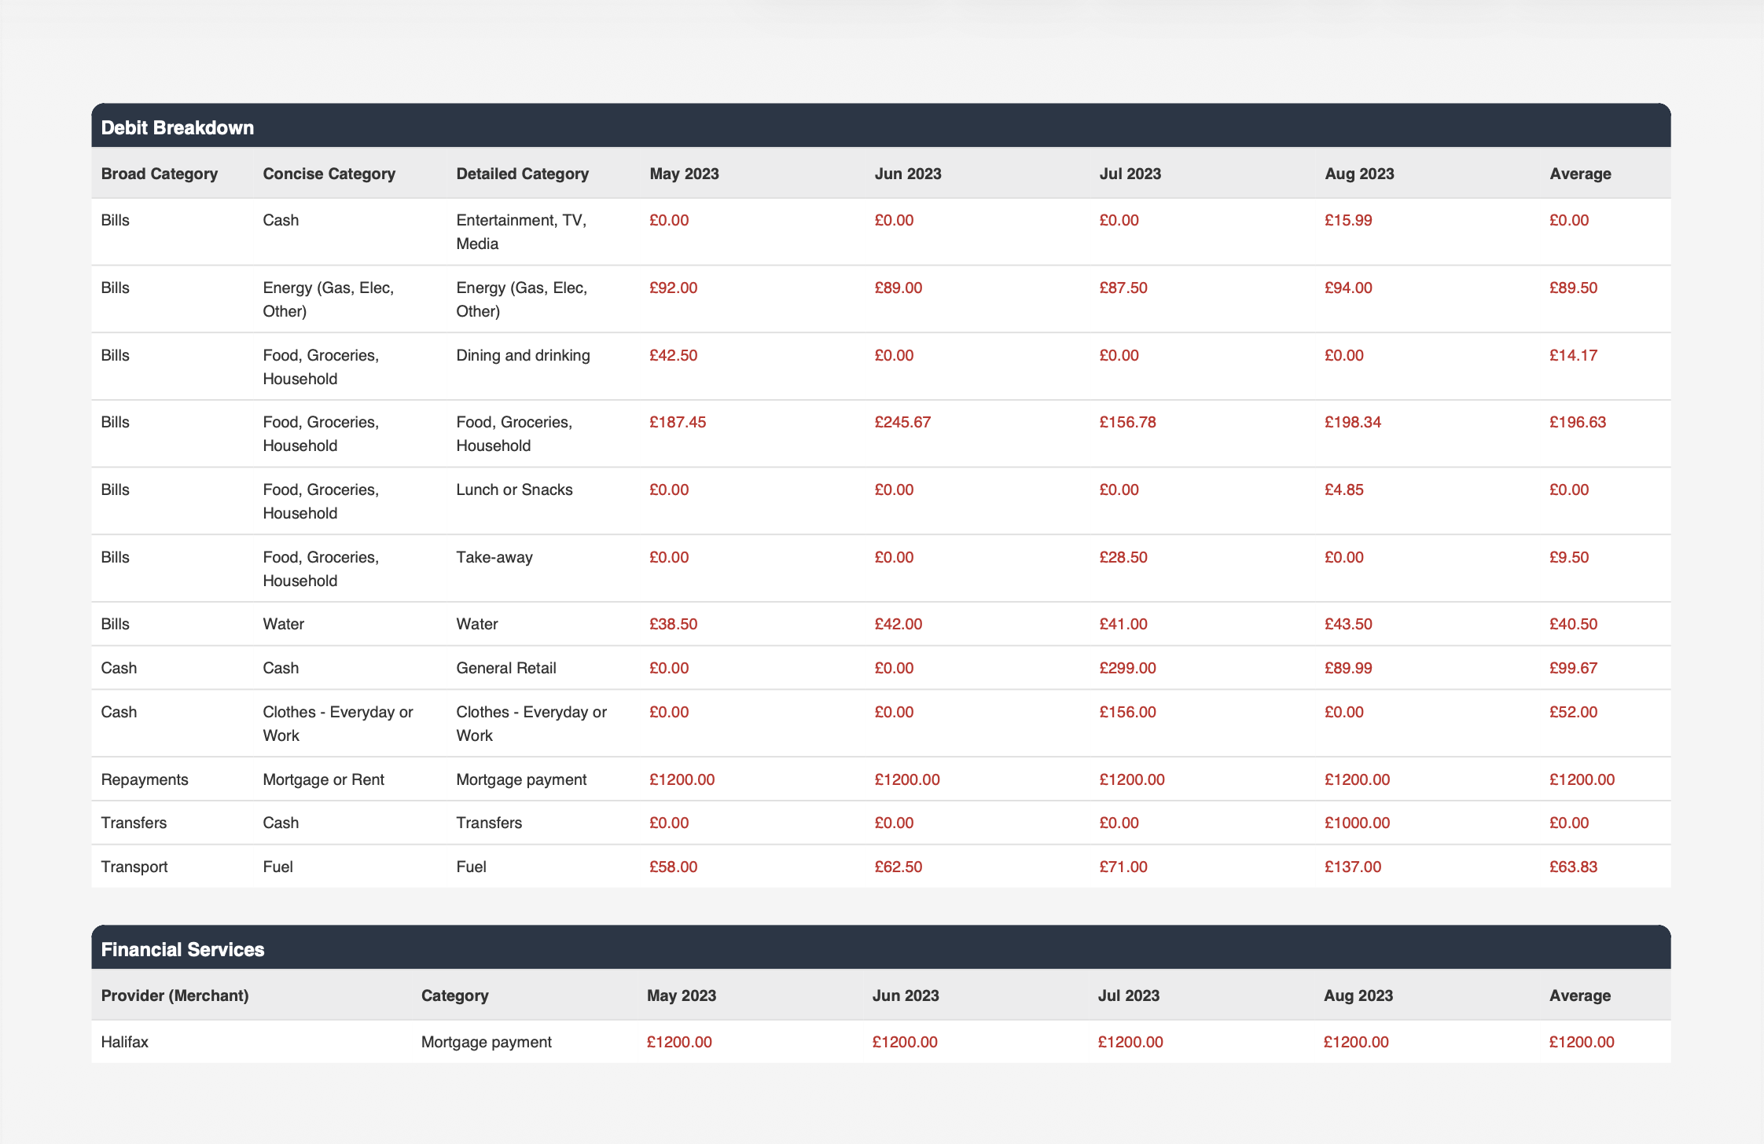The image size is (1764, 1144).
Task: Click the £15.99 August amount
Action: click(1348, 221)
